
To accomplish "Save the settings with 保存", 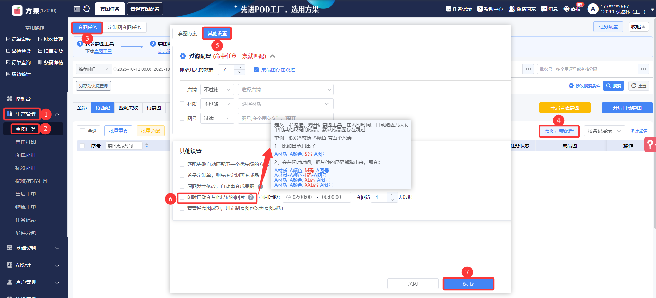I will click(468, 284).
